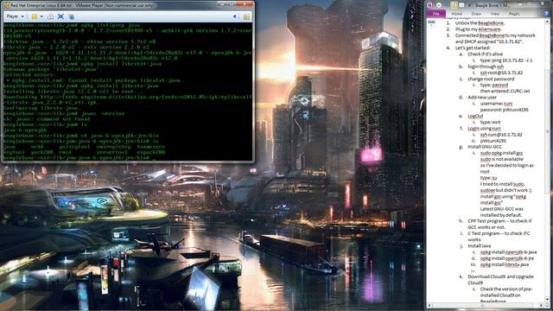This screenshot has width=553, height=311.
Task: Open the Player menu in VMware Player
Action: tap(16, 16)
